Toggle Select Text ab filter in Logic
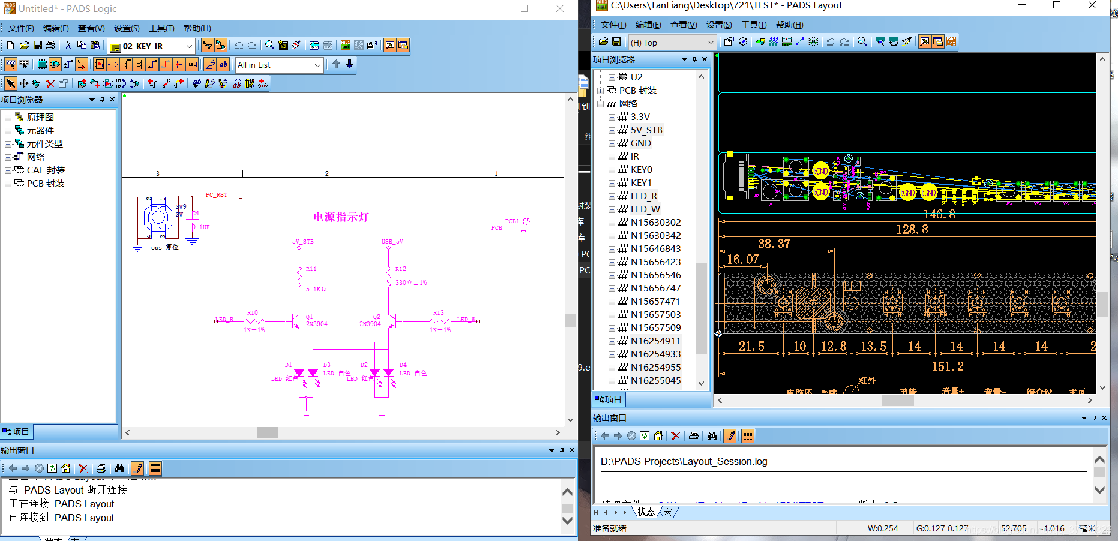This screenshot has height=541, width=1118. coord(223,64)
